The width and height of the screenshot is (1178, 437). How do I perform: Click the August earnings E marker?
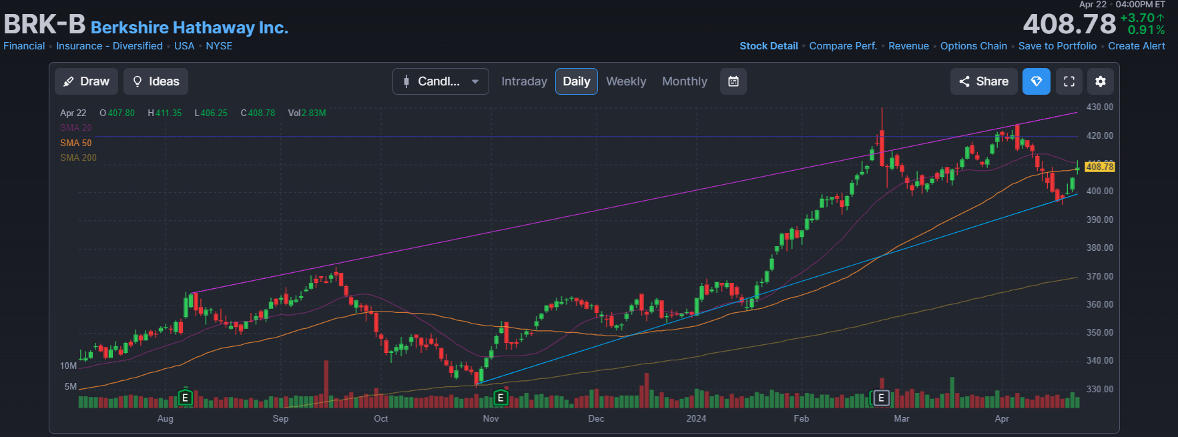tap(186, 398)
